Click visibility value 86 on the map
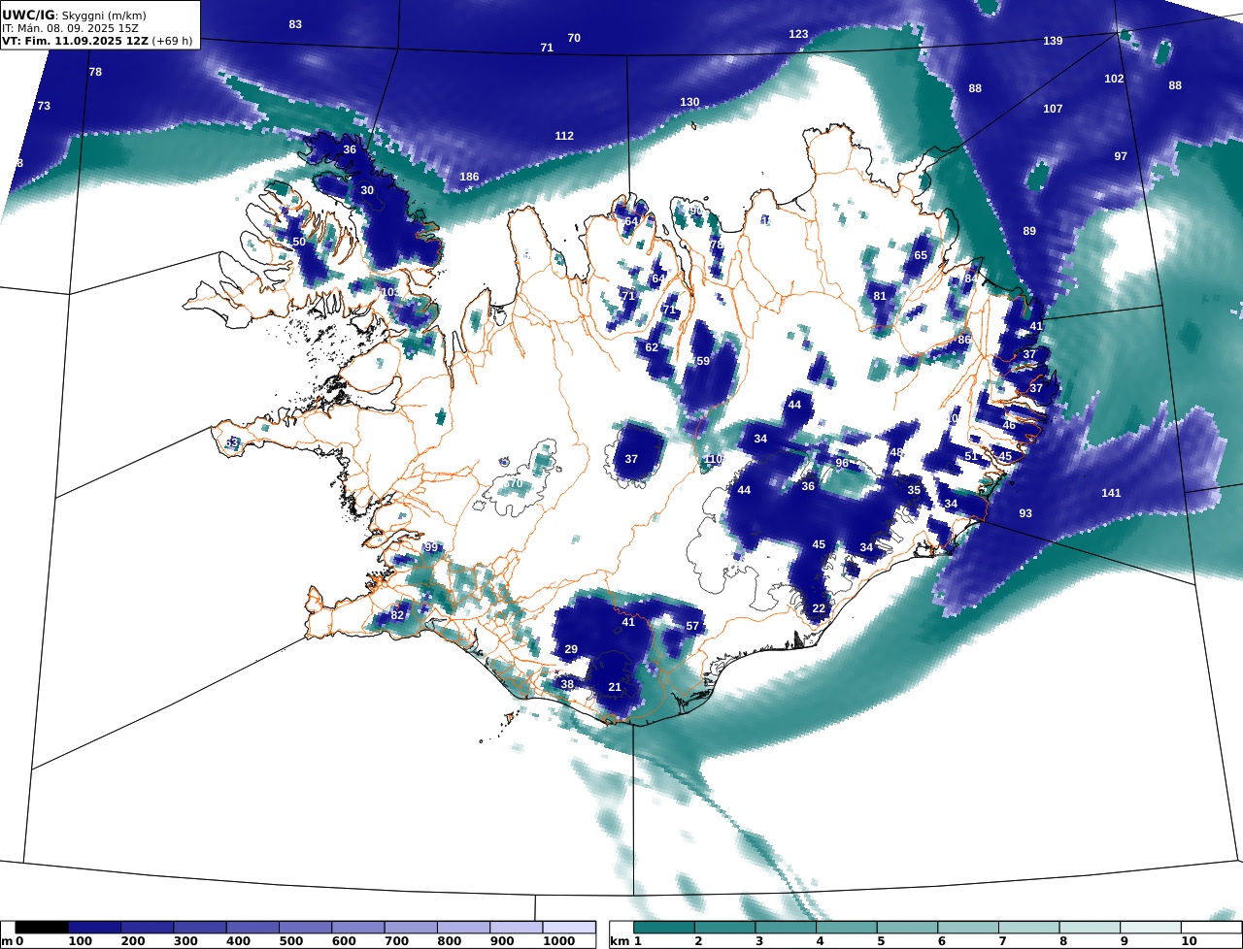 coord(964,340)
